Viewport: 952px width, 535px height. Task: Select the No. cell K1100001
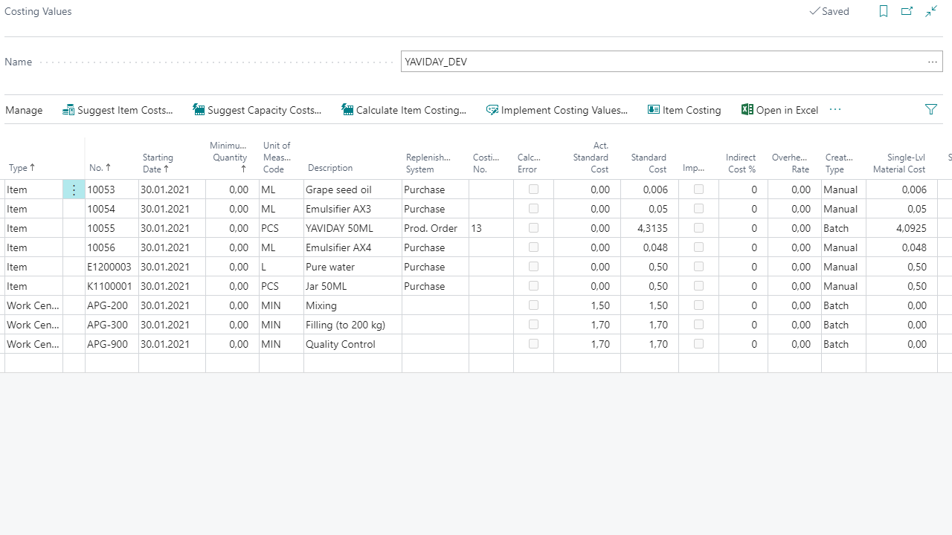(112, 286)
